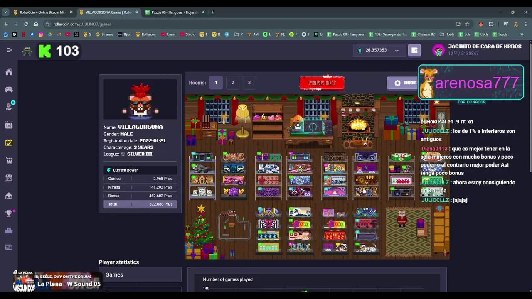This screenshot has width=532, height=299.
Task: Click the user avatar in header
Action: click(x=438, y=50)
